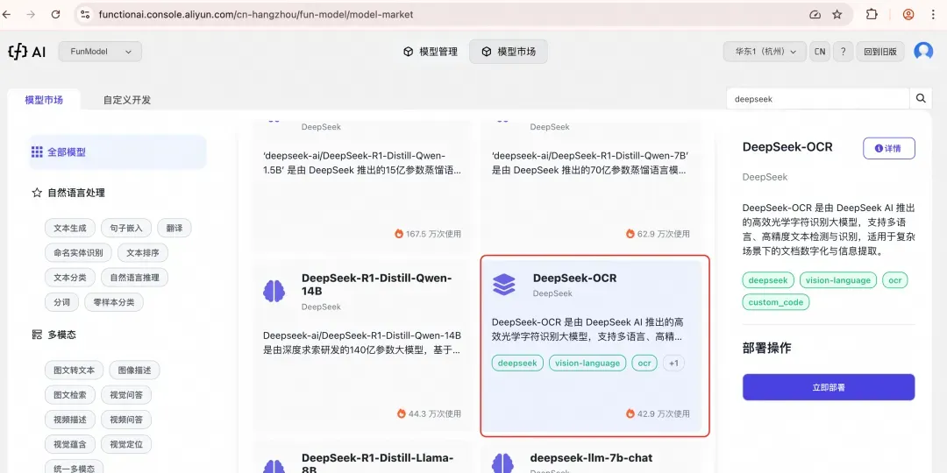Click the browser forward arrow

(31, 15)
